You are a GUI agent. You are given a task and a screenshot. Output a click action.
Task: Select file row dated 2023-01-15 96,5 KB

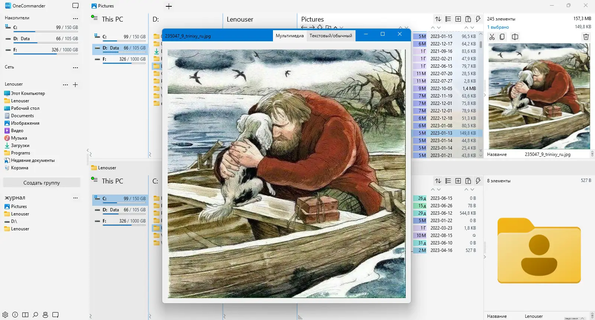coord(447,36)
